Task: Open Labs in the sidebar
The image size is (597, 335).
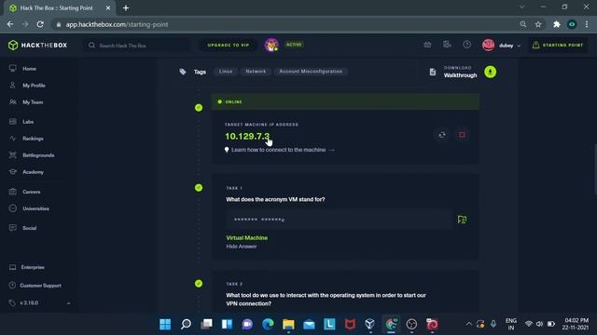Action: (x=28, y=122)
